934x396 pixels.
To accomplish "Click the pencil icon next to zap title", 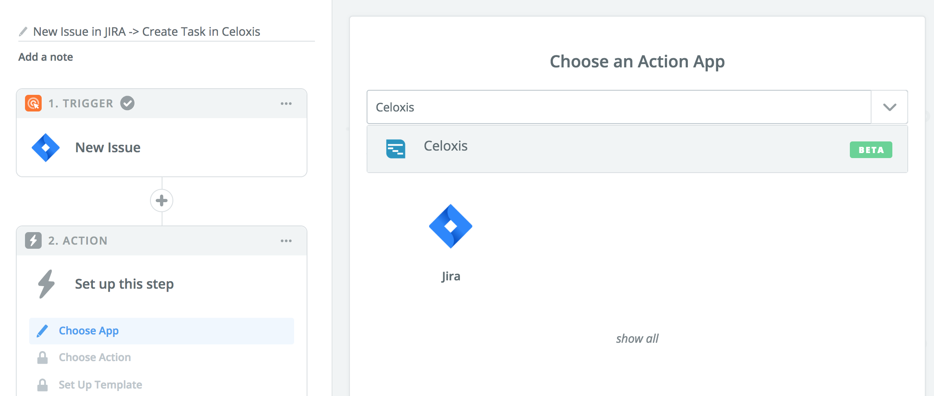I will (23, 32).
